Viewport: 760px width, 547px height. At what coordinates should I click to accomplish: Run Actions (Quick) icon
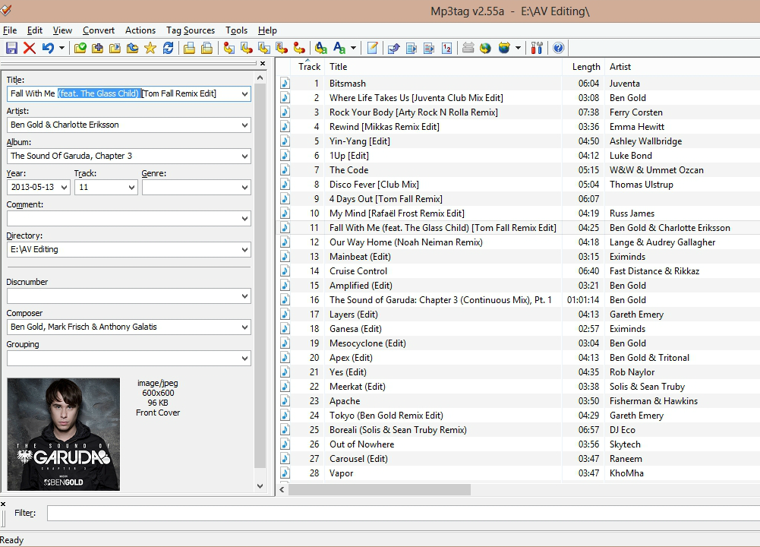pyautogui.click(x=339, y=48)
